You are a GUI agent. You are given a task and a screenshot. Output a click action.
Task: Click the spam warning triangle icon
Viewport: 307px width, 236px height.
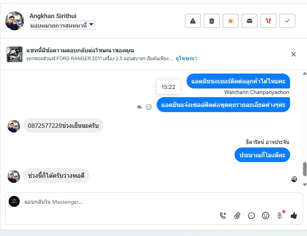pyautogui.click(x=192, y=21)
